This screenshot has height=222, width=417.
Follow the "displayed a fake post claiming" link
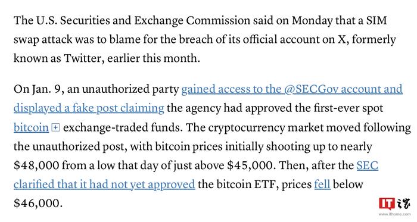click(89, 108)
